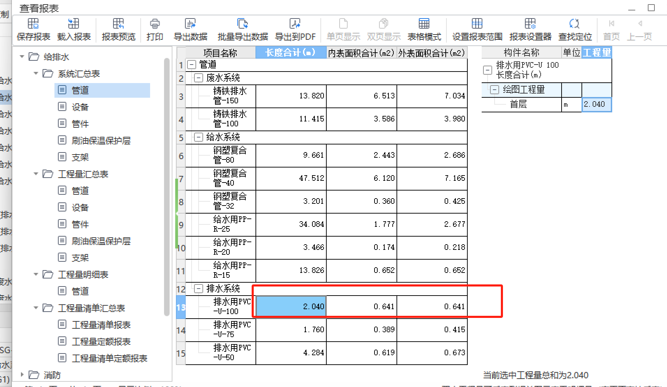Select length cell 4.284 for 排水用PVC-U-50
This screenshot has width=667, height=387.
(291, 353)
